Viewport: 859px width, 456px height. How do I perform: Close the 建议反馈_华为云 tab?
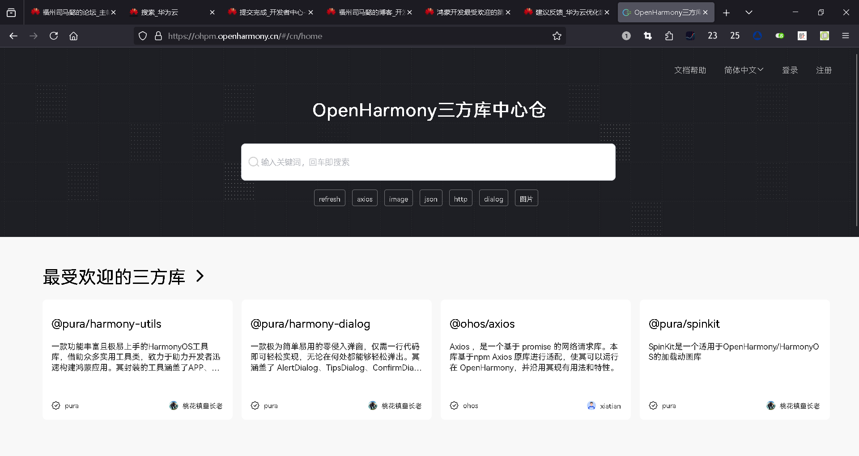[x=607, y=13]
